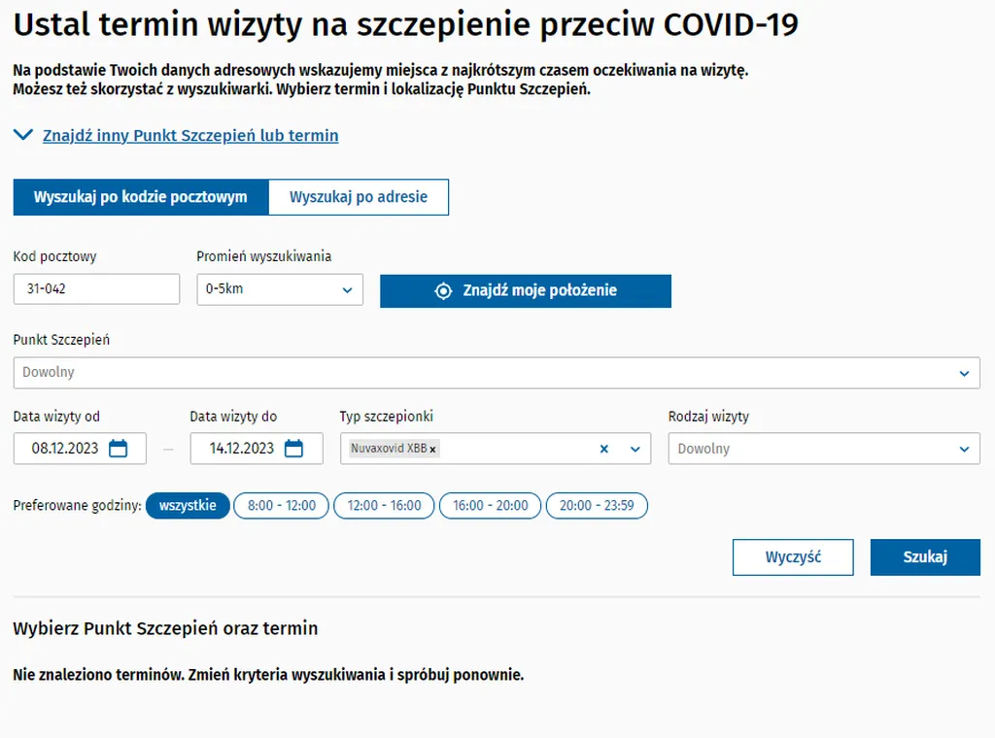
Task: Pick the 16:00 - 20:00 time range
Action: tap(491, 506)
